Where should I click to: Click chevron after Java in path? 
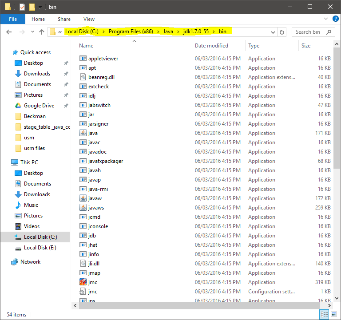point(178,32)
